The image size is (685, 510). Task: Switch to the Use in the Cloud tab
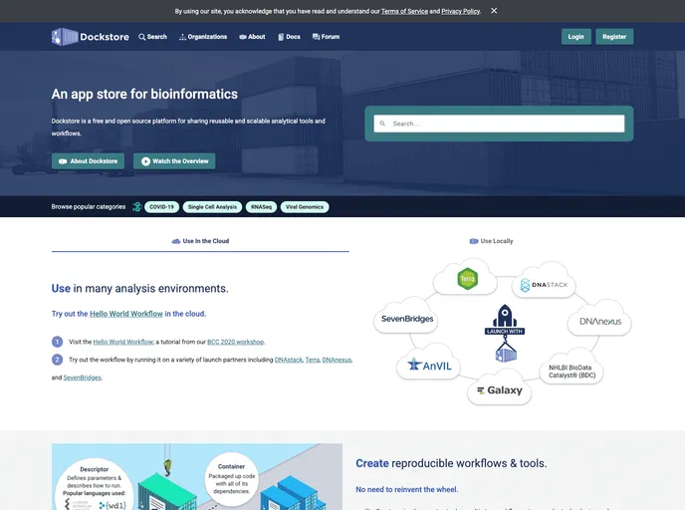pyautogui.click(x=200, y=241)
